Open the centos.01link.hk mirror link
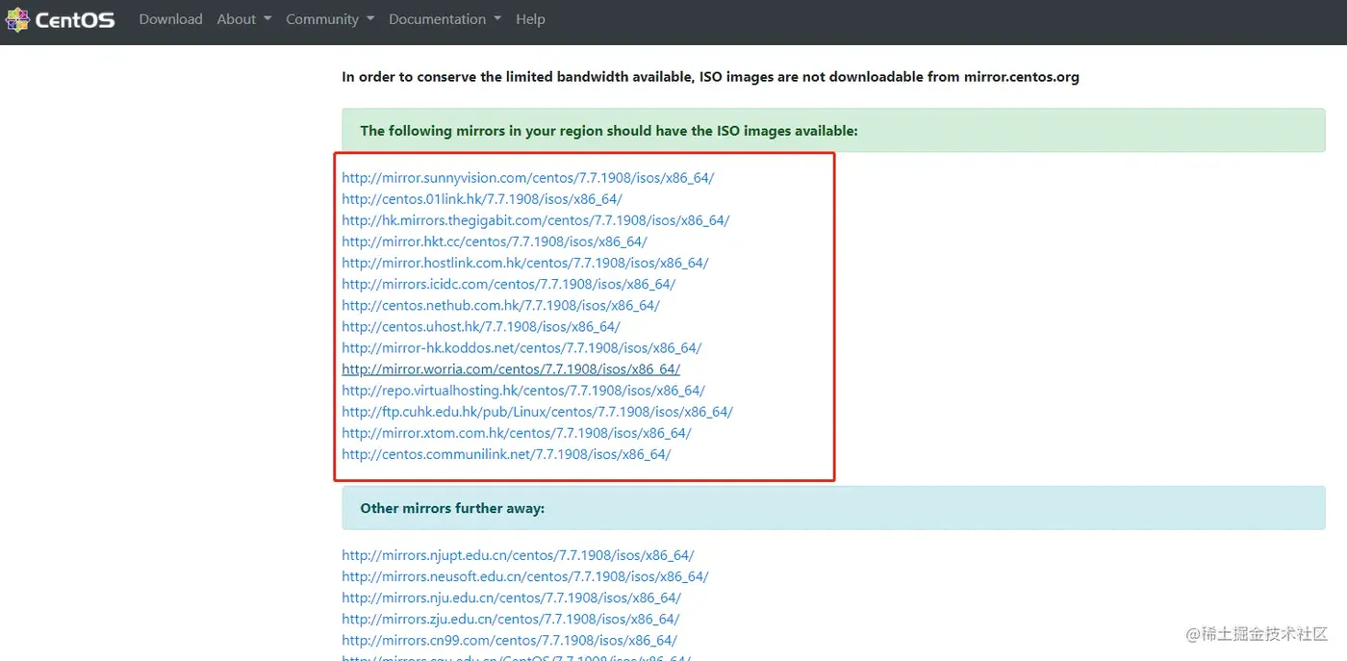This screenshot has height=661, width=1347. pyautogui.click(x=482, y=199)
